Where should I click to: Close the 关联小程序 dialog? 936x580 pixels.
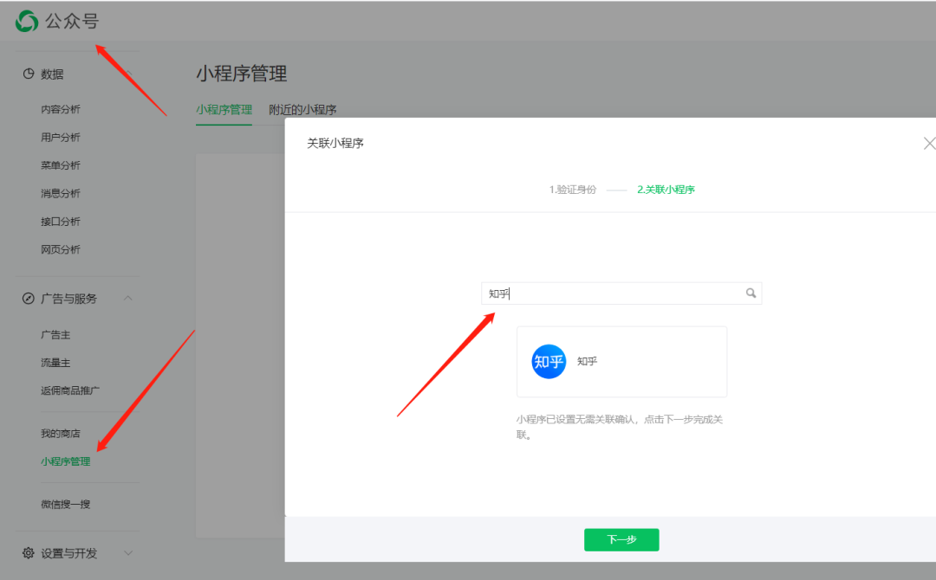pyautogui.click(x=929, y=143)
